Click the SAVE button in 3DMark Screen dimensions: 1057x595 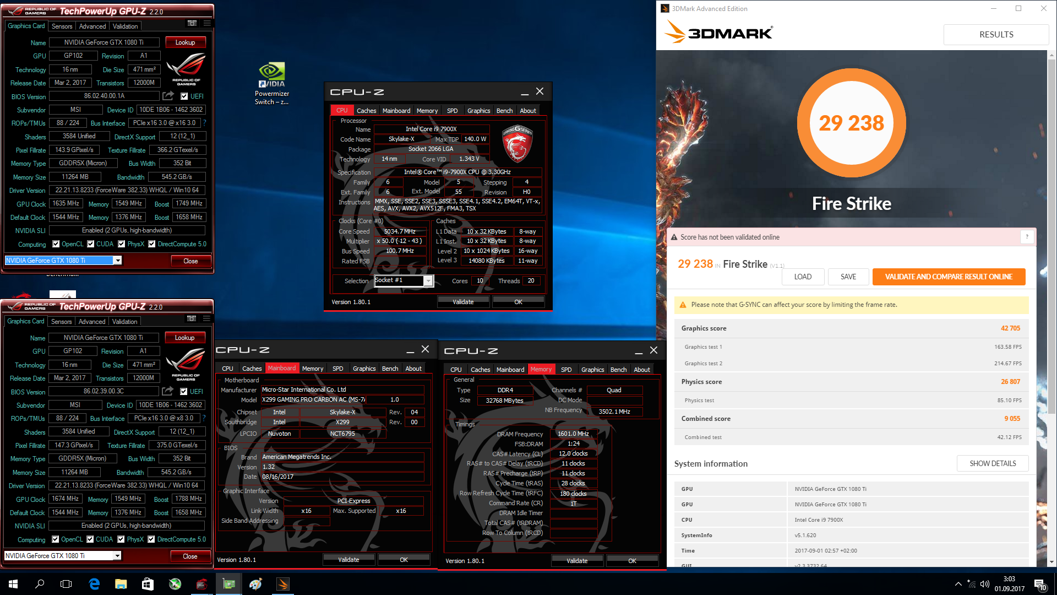click(x=848, y=277)
